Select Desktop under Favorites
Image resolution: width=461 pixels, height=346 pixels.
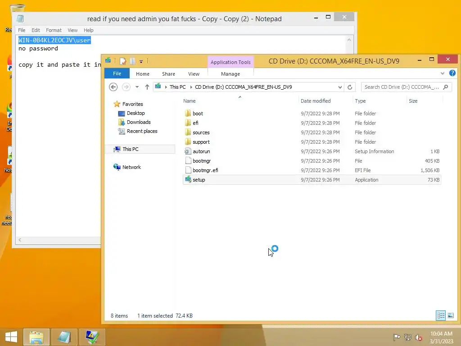(136, 113)
